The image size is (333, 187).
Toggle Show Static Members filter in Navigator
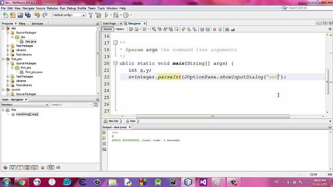click(x=20, y=167)
